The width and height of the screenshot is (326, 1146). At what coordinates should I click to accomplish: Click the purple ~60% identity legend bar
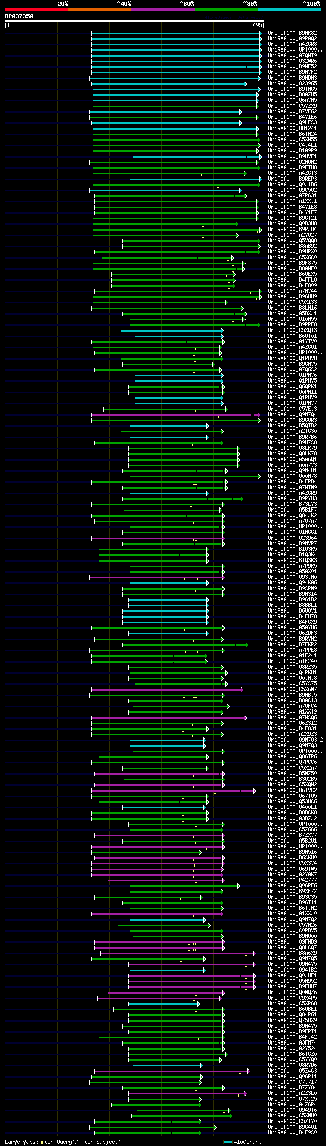coord(163,9)
